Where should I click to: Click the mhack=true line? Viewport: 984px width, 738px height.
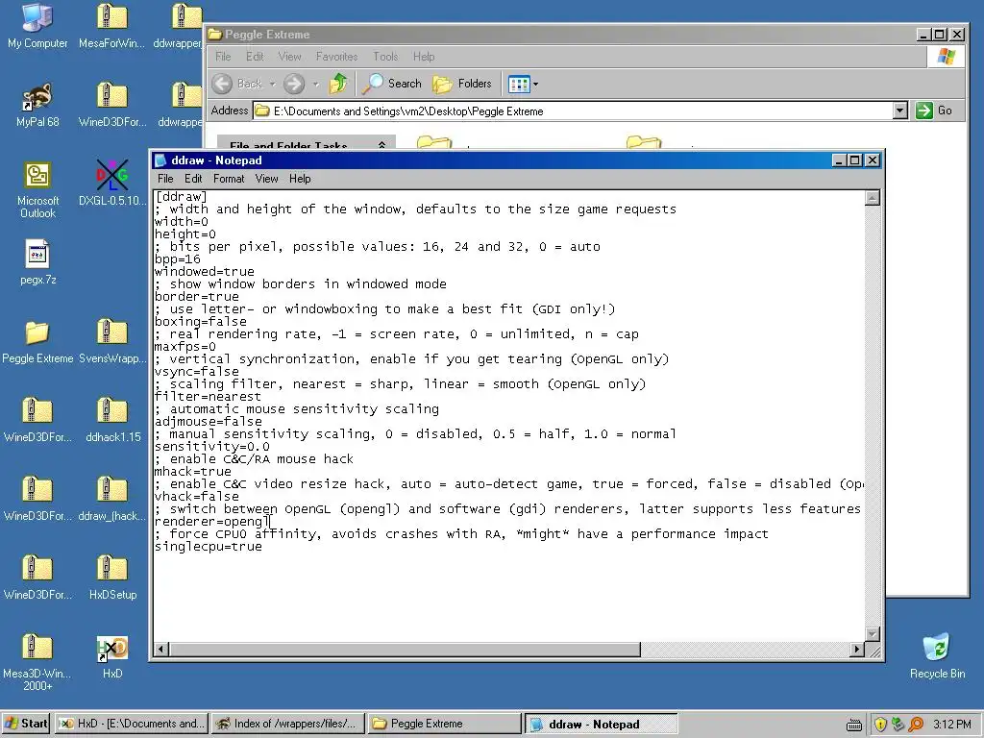[x=192, y=471]
